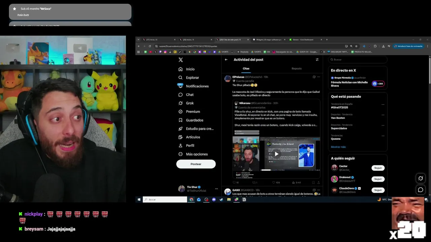Open the #GiraOT2025 trend
This screenshot has width=431, height=242.
[339, 107]
